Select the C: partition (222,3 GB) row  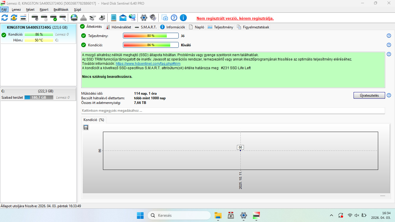click(x=38, y=94)
